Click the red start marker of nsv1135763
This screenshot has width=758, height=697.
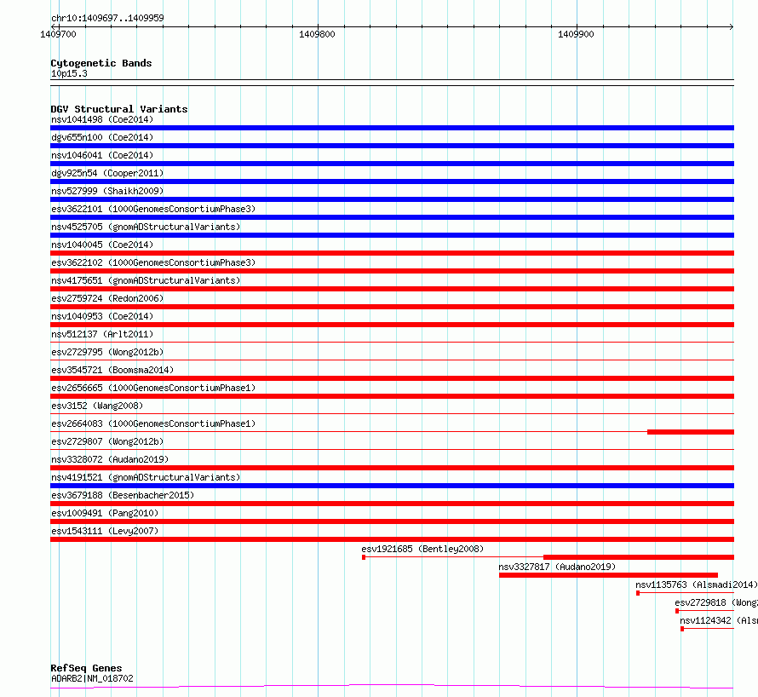tap(638, 593)
